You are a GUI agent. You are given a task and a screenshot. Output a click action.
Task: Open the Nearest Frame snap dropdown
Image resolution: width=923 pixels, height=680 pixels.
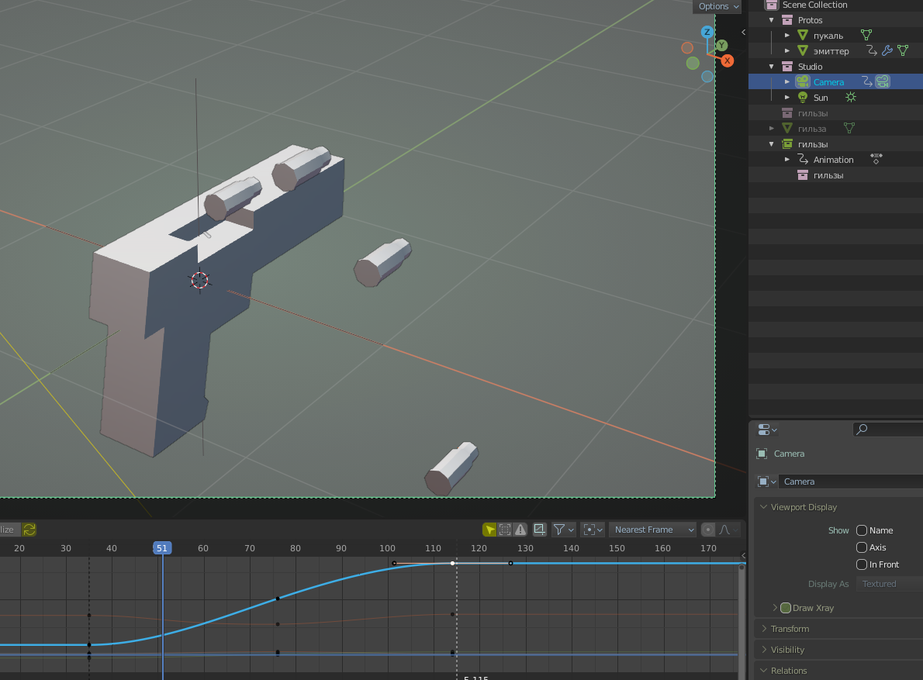652,530
